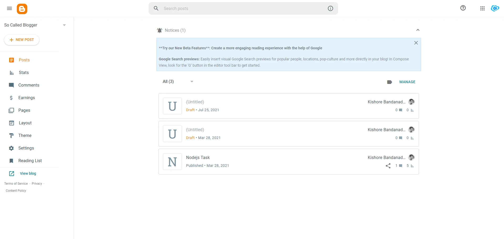Viewport: 504px width, 239px height.
Task: Toggle the hamburger menu
Action: 9,8
